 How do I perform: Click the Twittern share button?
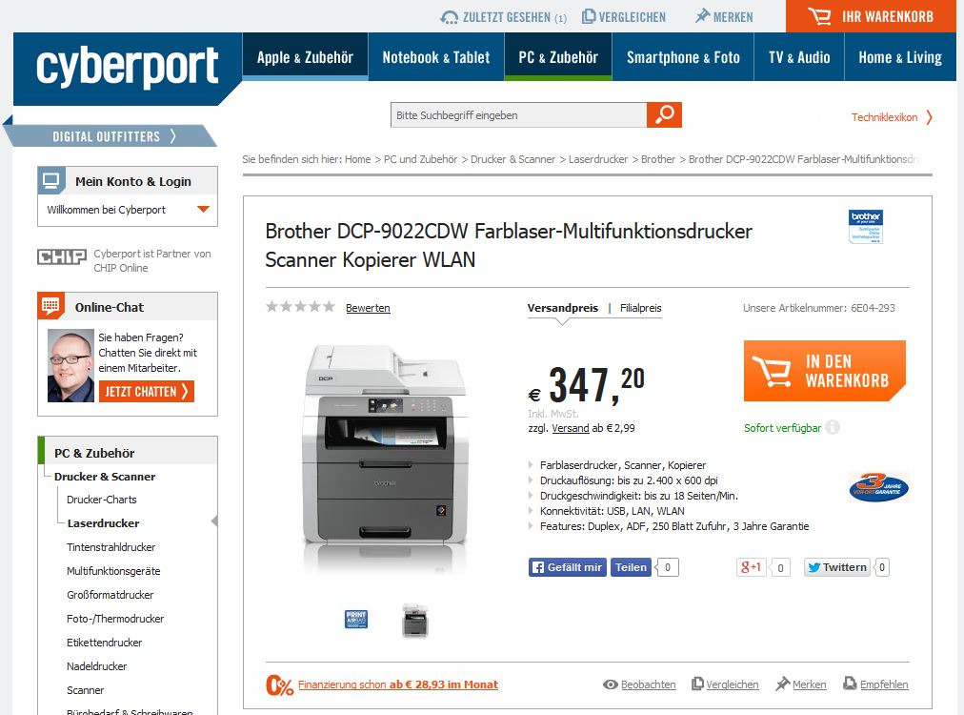point(837,567)
